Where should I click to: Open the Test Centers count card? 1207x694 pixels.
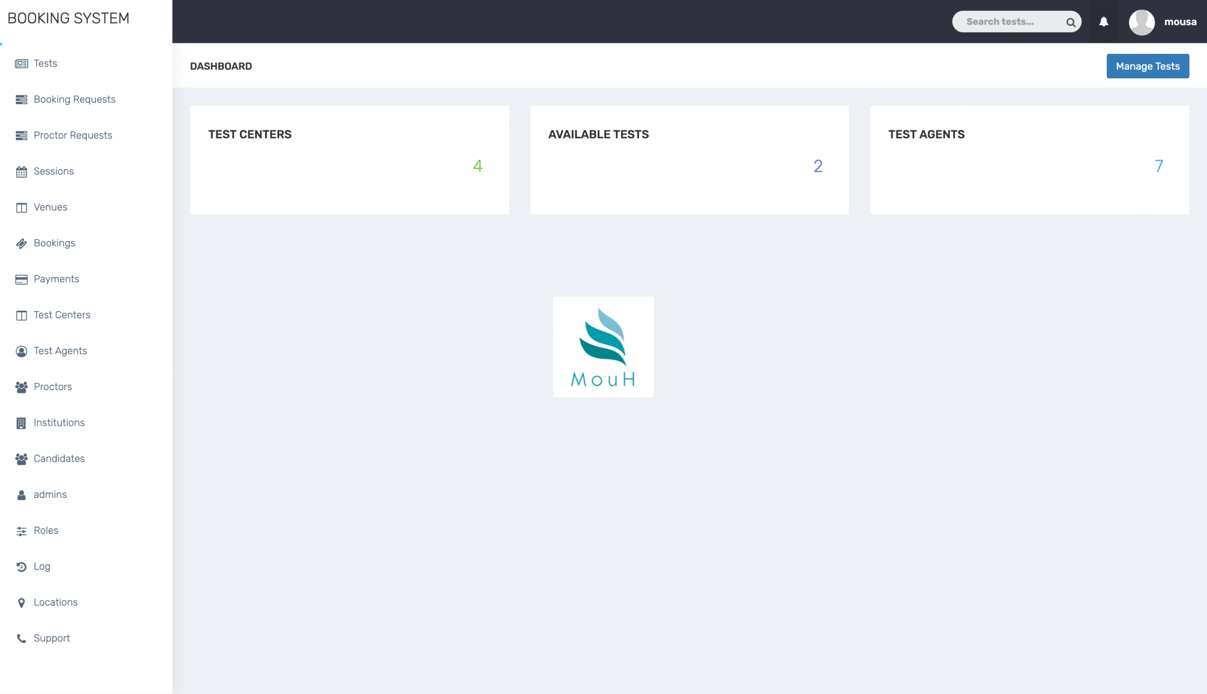pyautogui.click(x=349, y=160)
